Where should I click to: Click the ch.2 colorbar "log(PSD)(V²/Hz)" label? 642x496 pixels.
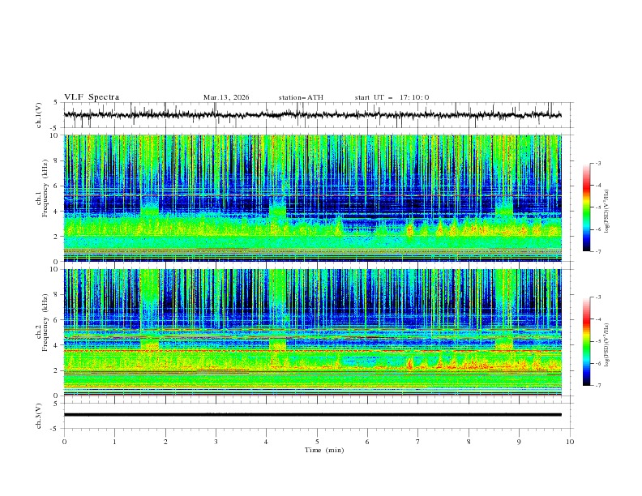coord(607,344)
